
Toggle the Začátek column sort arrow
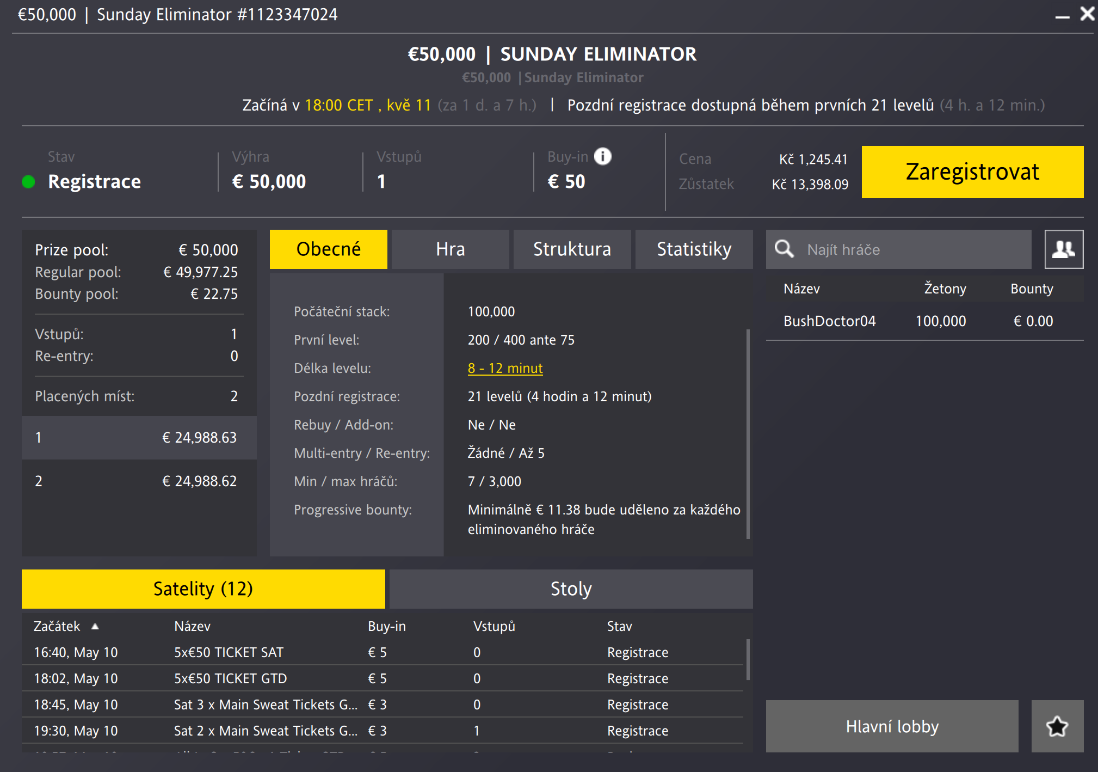(96, 626)
